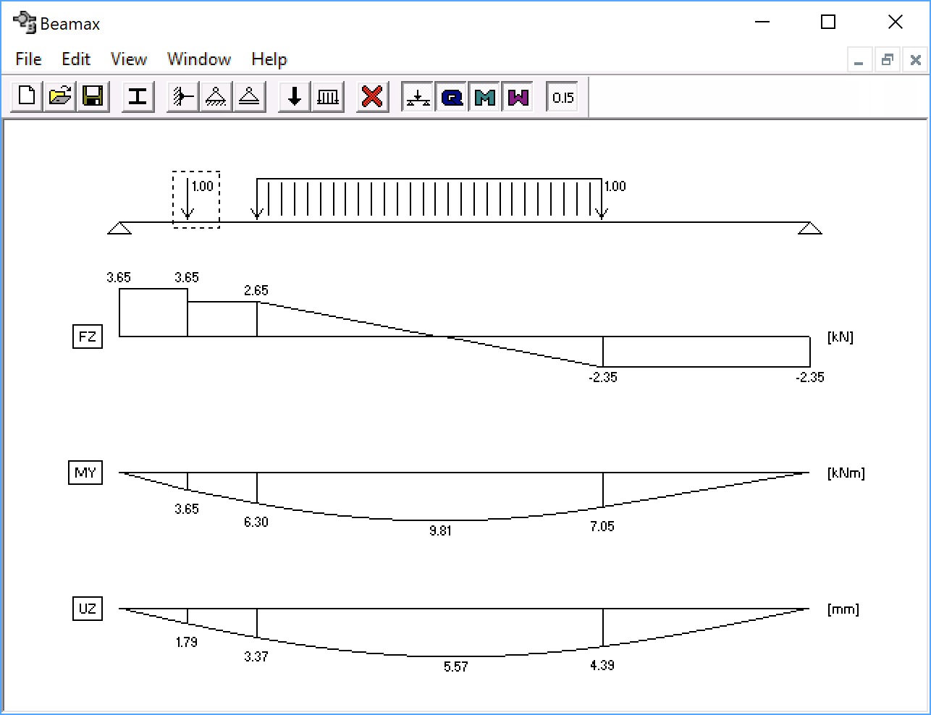Click the FZ diagram label
Image resolution: width=931 pixels, height=715 pixels.
(x=87, y=337)
